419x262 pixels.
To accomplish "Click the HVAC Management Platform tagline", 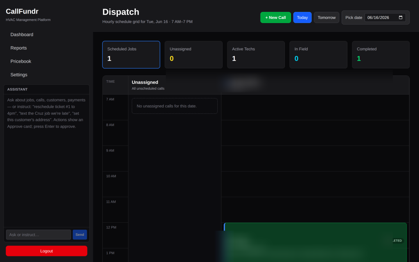I will (28, 20).
